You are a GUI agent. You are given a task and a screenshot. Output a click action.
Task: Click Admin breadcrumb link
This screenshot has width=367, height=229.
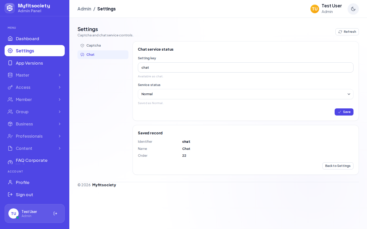click(84, 9)
